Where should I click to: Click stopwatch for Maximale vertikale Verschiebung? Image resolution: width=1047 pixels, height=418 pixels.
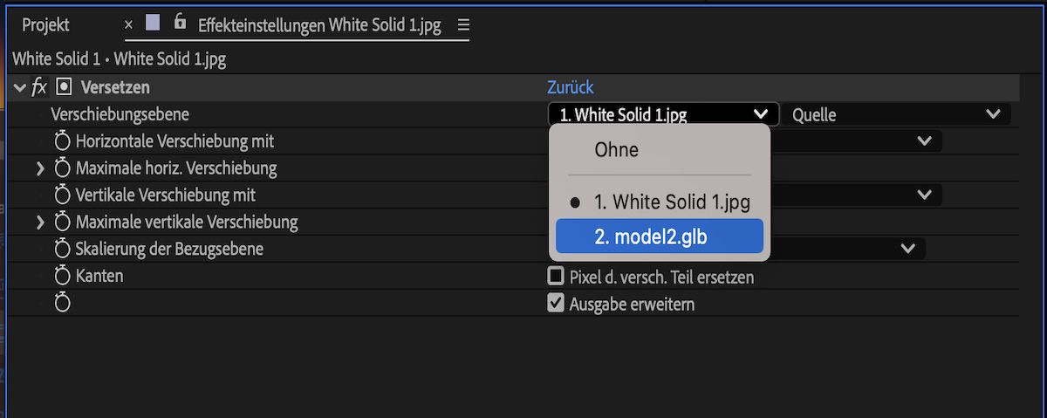63,222
